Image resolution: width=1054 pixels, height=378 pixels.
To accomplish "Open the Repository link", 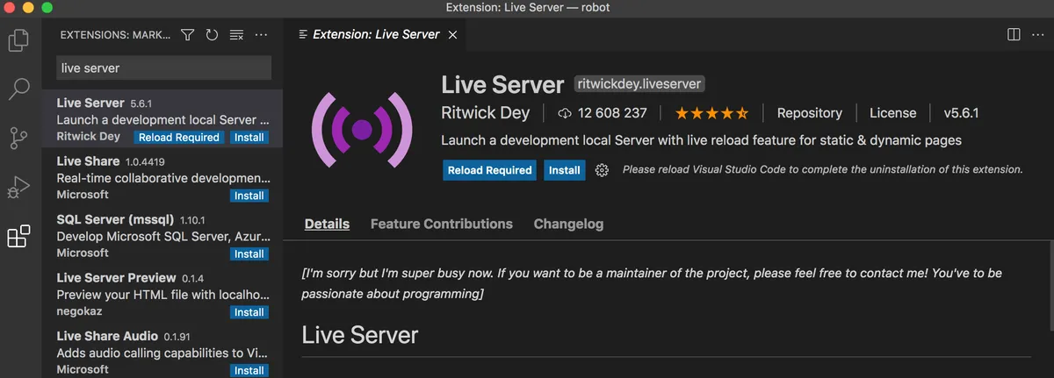I will click(810, 113).
